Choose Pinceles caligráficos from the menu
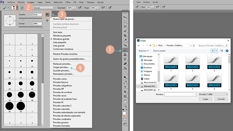 tap(62, 86)
